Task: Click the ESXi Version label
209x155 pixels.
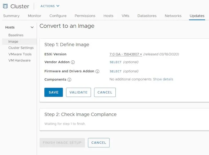Action: tap(55, 54)
